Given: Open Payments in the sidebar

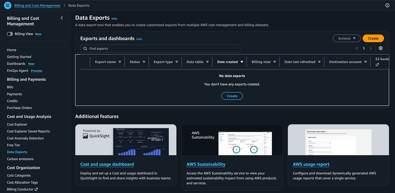Looking at the screenshot, I should coord(14,94).
